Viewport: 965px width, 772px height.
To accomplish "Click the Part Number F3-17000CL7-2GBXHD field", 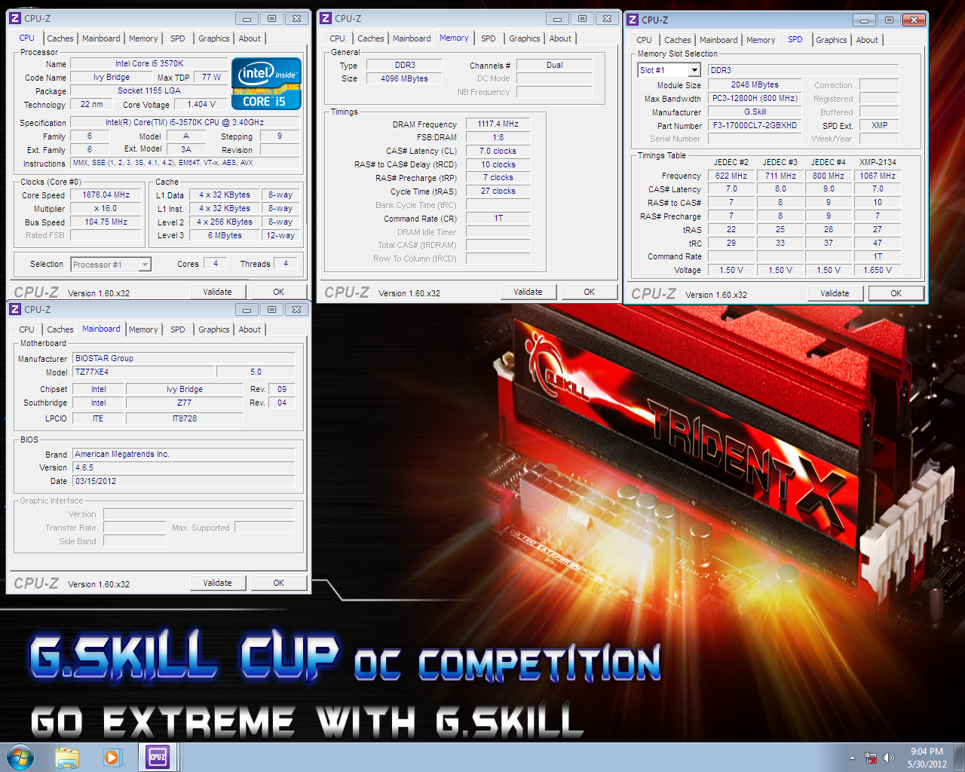I will (755, 126).
